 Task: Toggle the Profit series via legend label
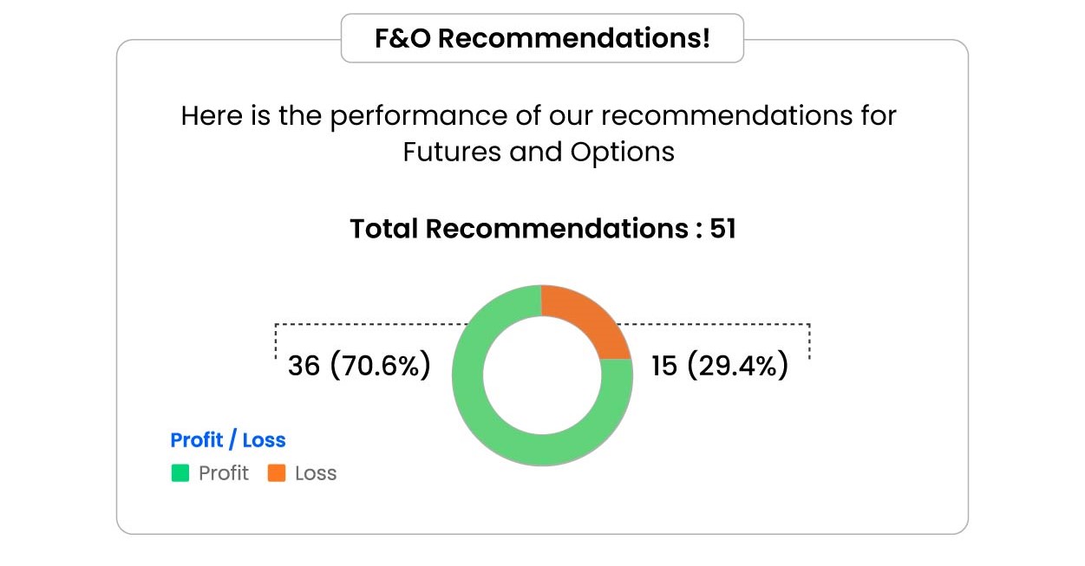click(223, 473)
